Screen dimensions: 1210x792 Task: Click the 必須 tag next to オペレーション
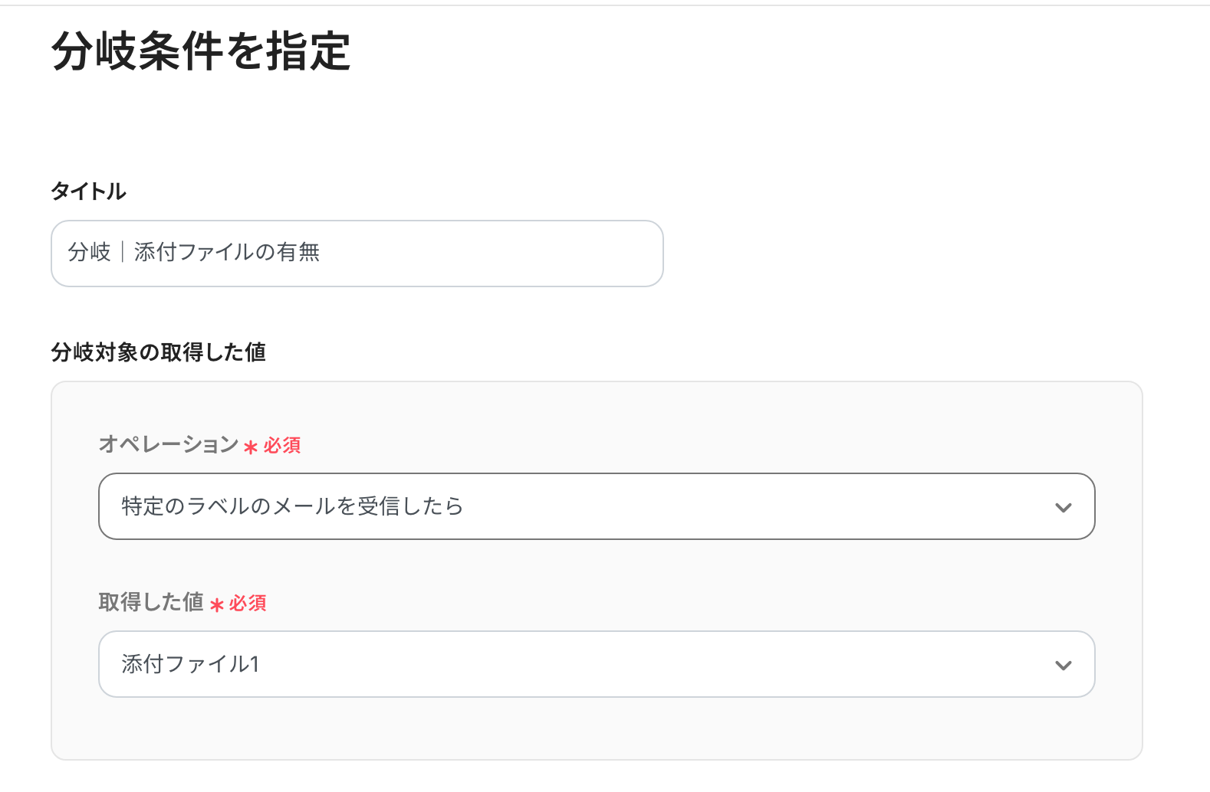(x=282, y=446)
